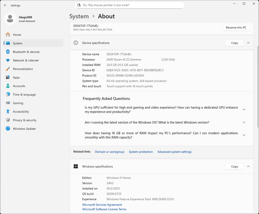This screenshot has height=214, width=259.
Task: Click the Privacy shield icon
Action: (x=8, y=120)
